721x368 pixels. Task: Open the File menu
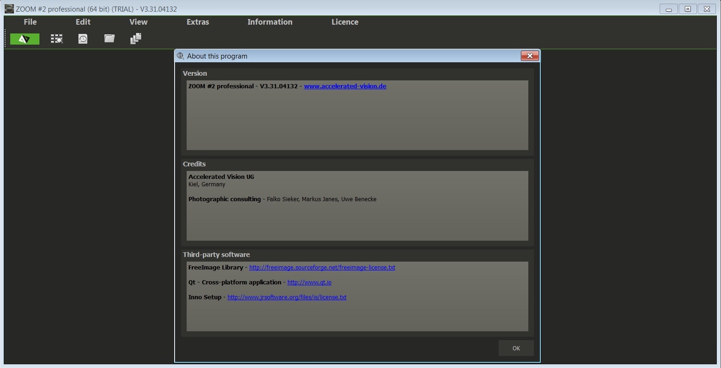click(30, 22)
